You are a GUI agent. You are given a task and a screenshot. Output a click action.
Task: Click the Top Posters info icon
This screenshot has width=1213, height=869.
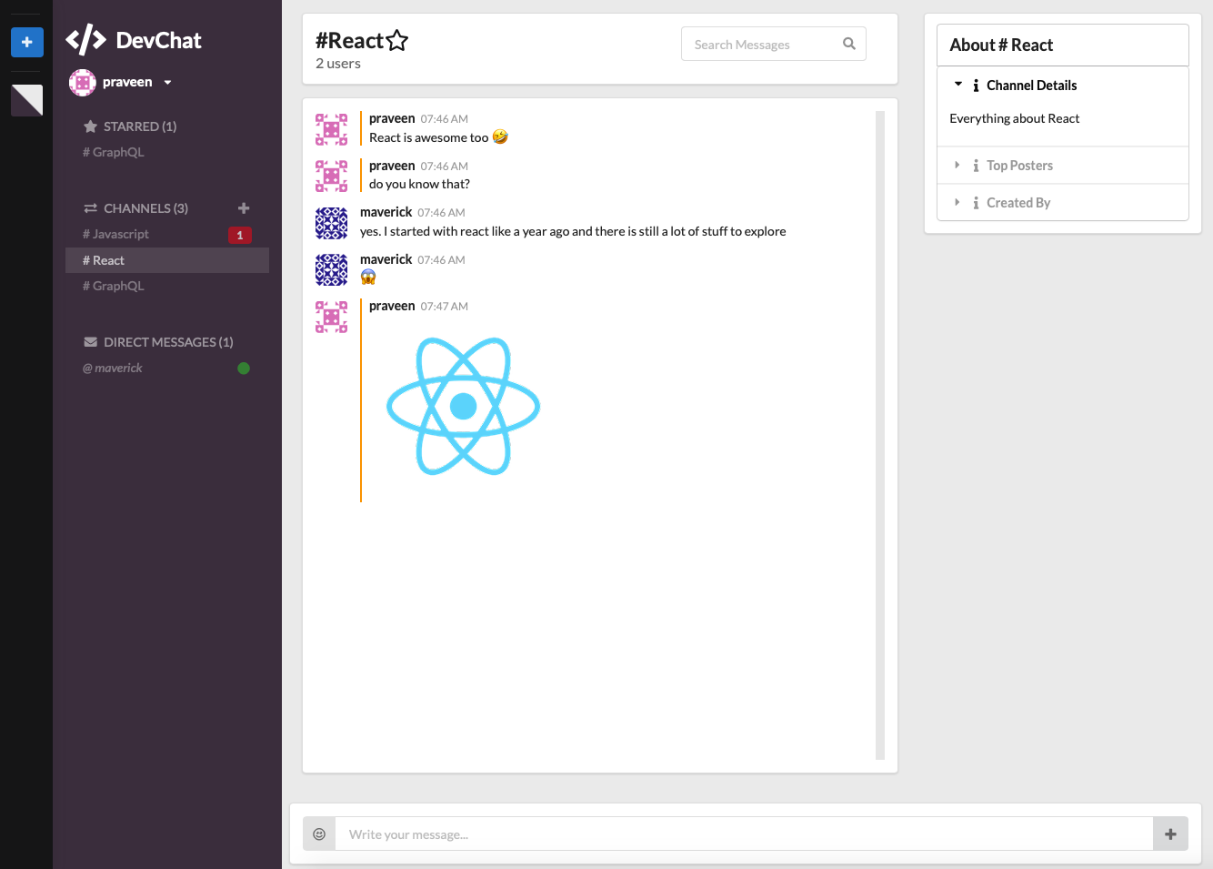pyautogui.click(x=976, y=166)
